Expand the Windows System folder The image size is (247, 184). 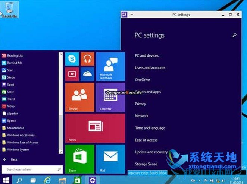point(16,150)
